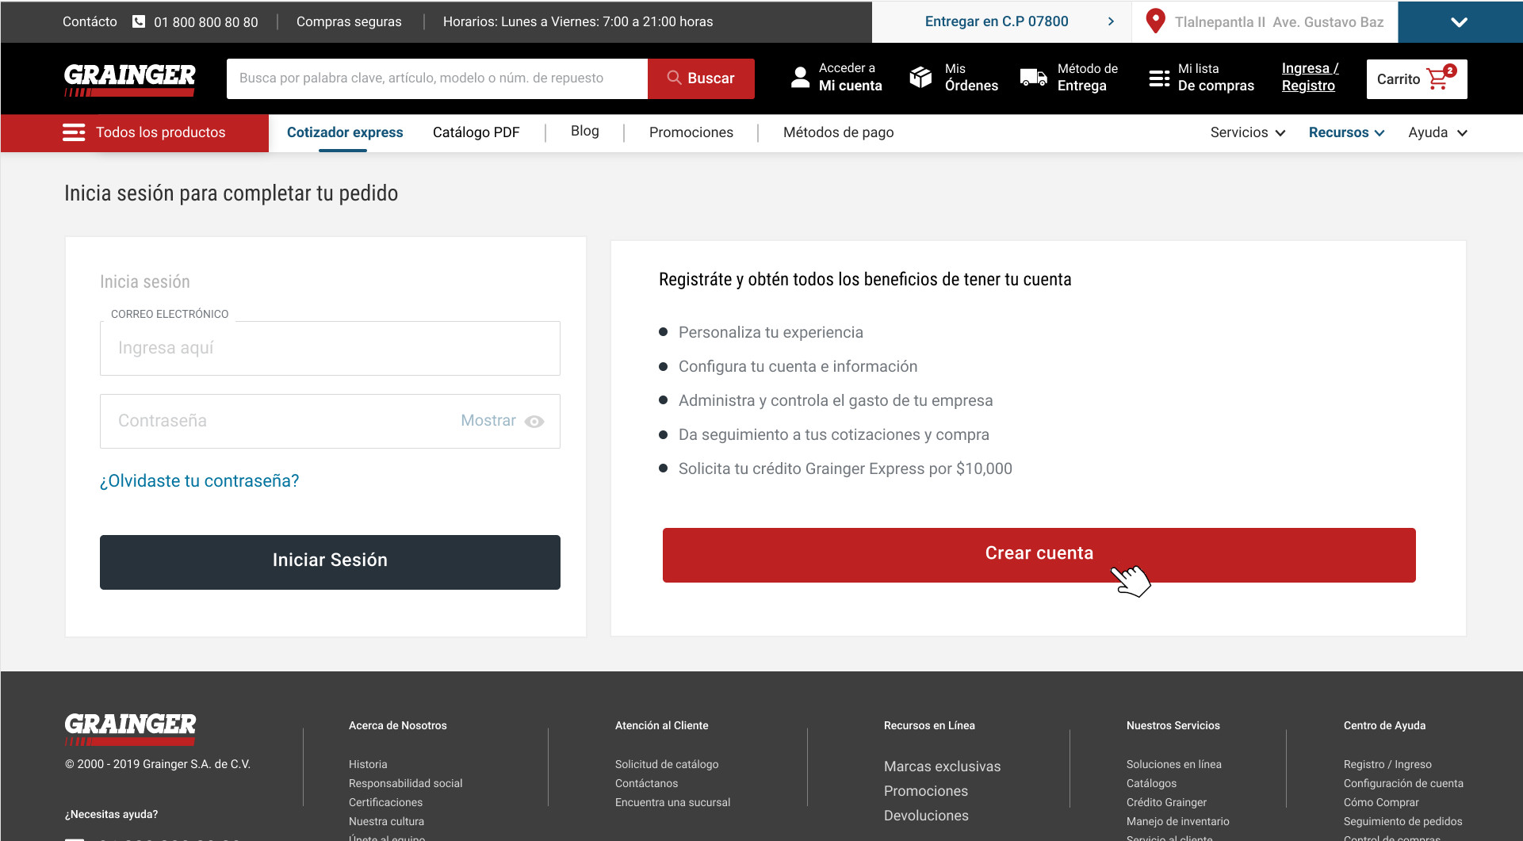Click Compras seguras in the top bar

tap(349, 21)
